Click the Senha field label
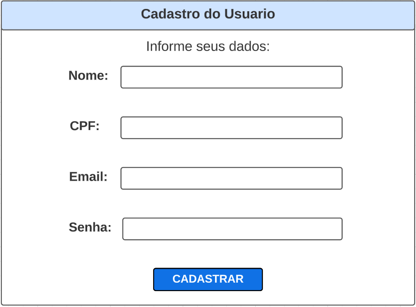The image size is (416, 307). tap(90, 227)
